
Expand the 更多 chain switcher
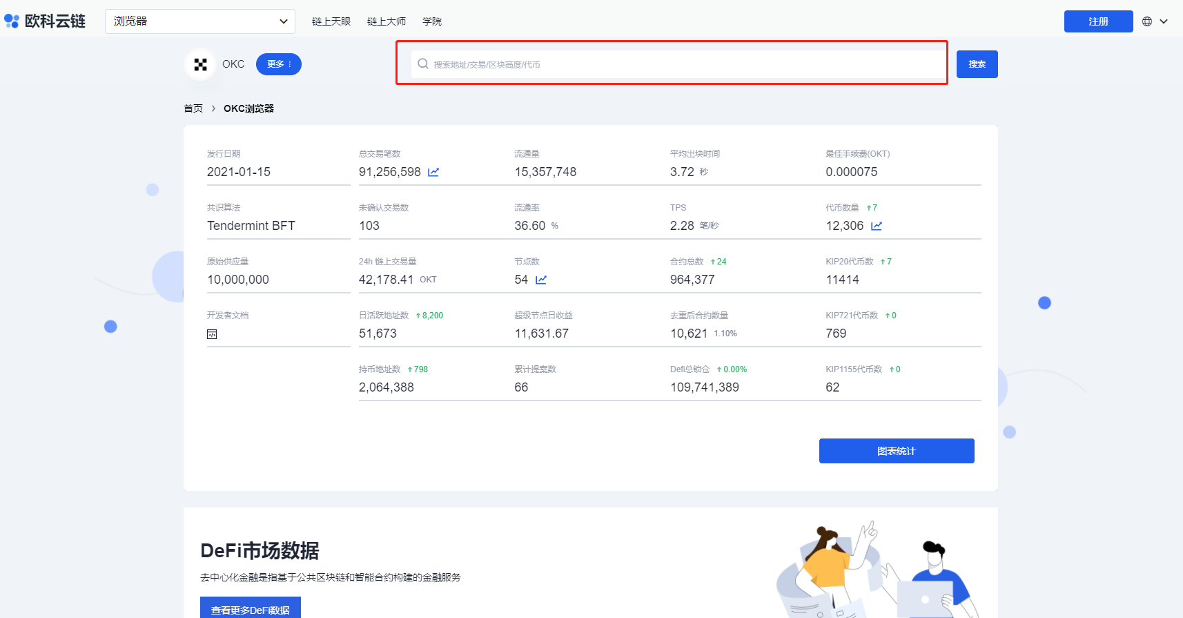point(279,64)
